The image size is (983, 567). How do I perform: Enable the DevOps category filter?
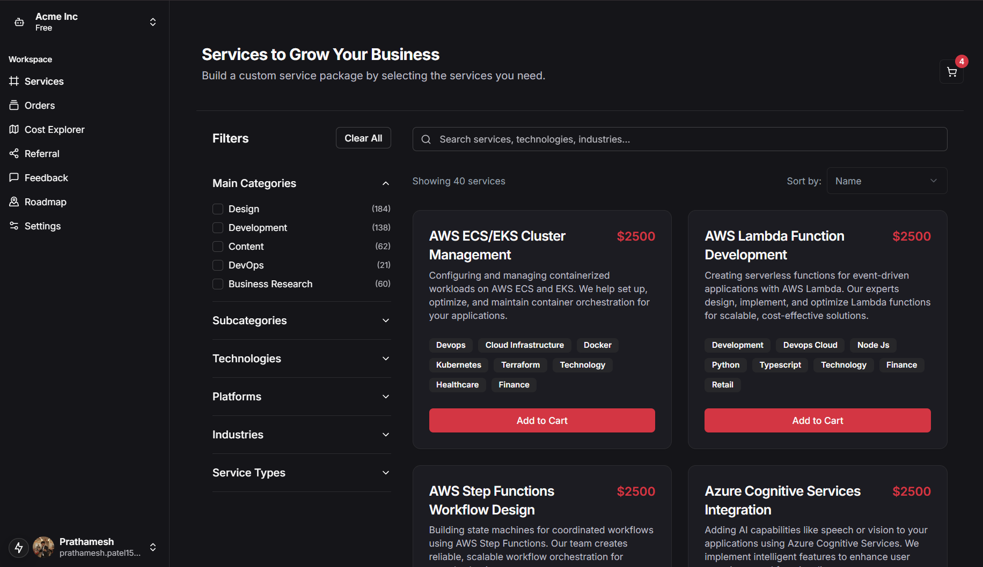[x=218, y=265]
